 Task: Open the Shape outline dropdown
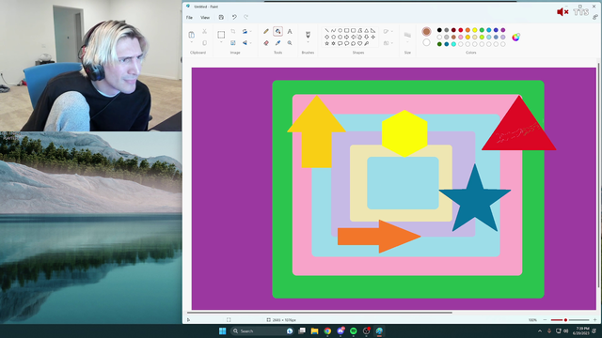[388, 31]
